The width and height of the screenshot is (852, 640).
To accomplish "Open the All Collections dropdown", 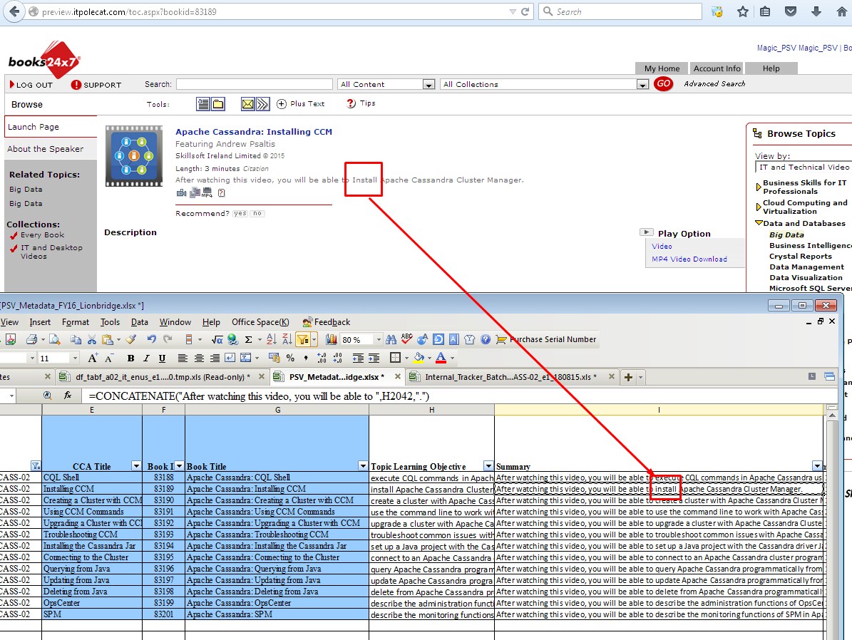I will click(544, 84).
